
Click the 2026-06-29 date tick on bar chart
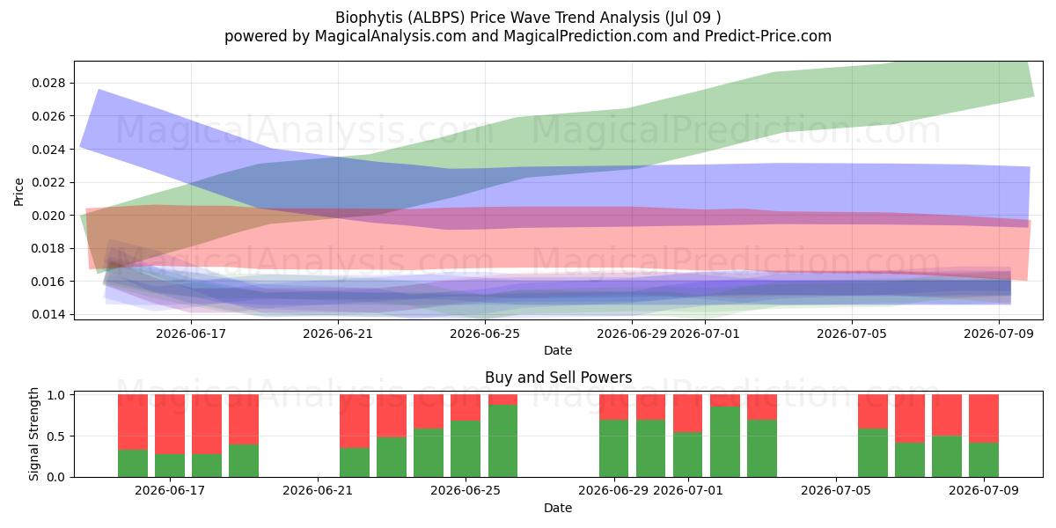pos(613,491)
